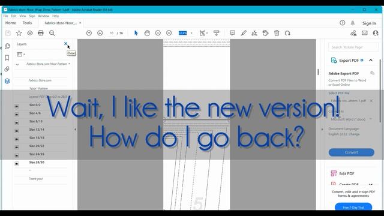Image resolution: width=384 pixels, height=216 pixels.
Task: Open the Window menu
Action: pyautogui.click(x=44, y=16)
